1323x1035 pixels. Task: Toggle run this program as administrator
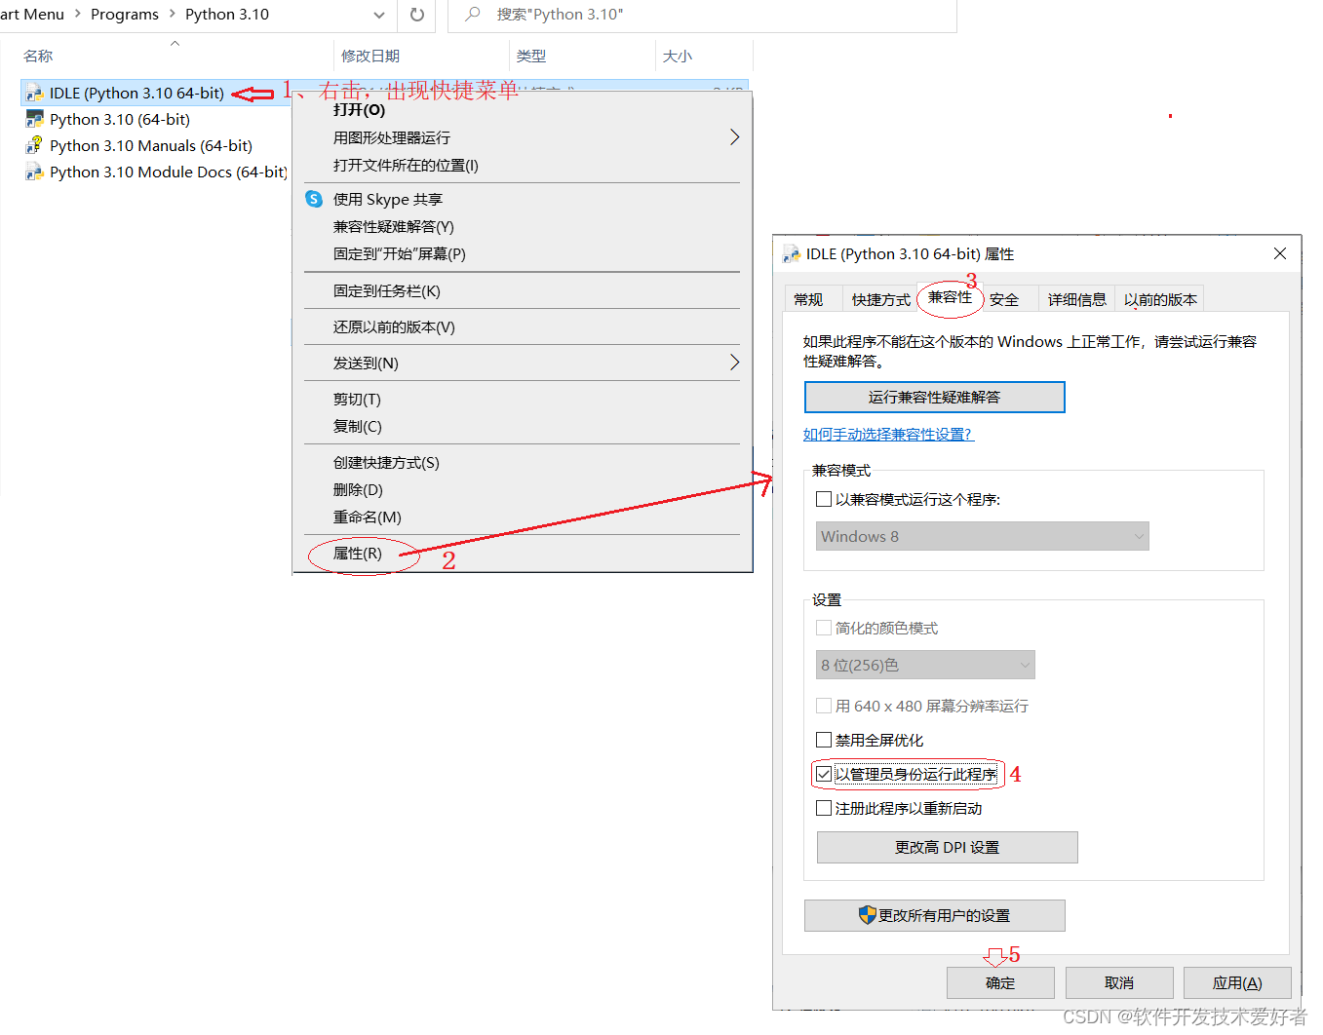click(824, 774)
